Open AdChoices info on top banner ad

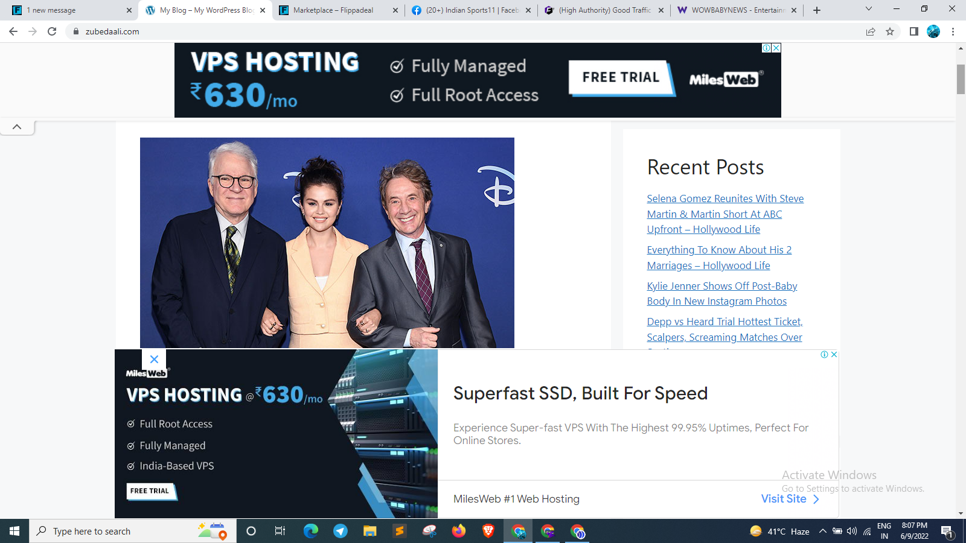767,48
